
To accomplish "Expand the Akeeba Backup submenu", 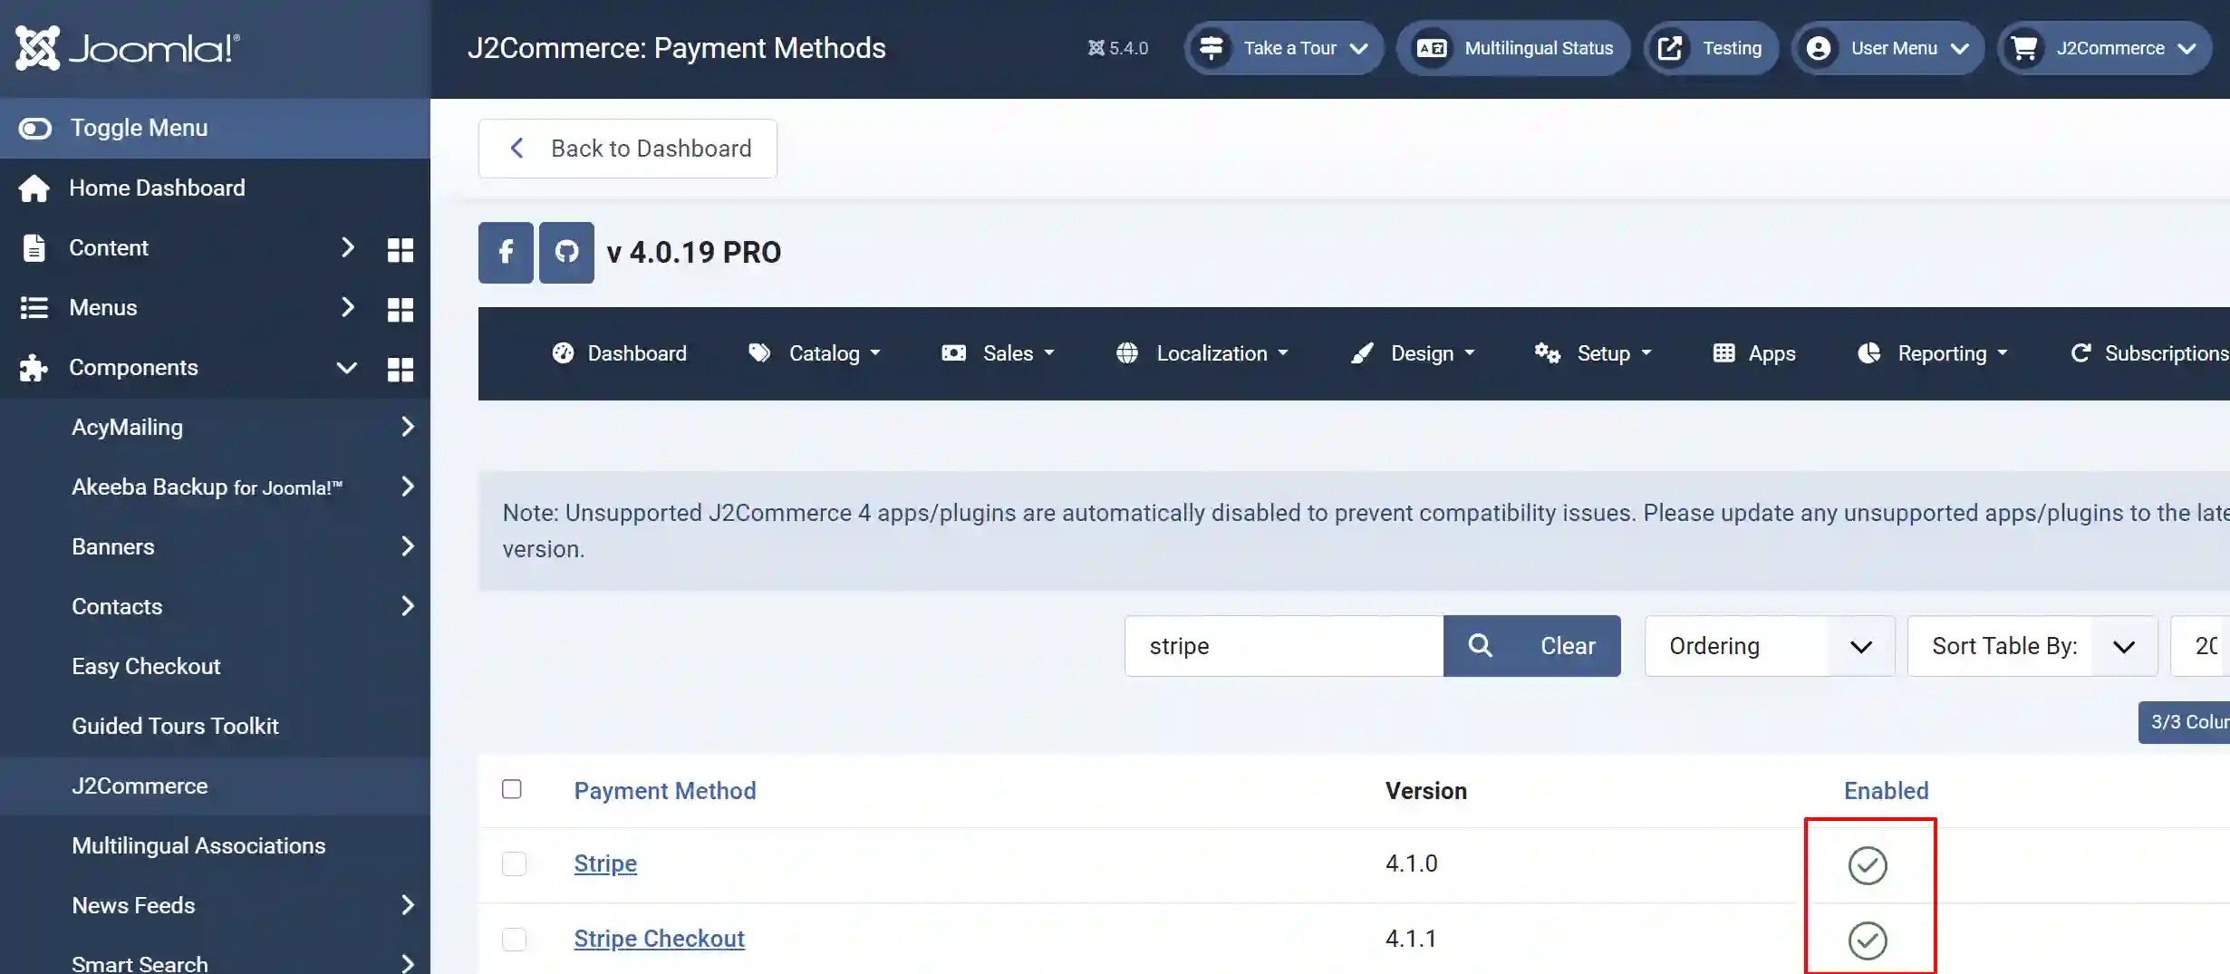I will 408,487.
